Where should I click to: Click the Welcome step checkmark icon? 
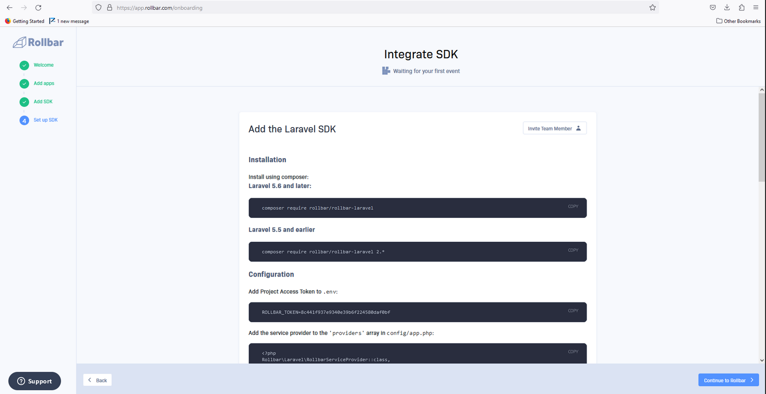[25, 65]
